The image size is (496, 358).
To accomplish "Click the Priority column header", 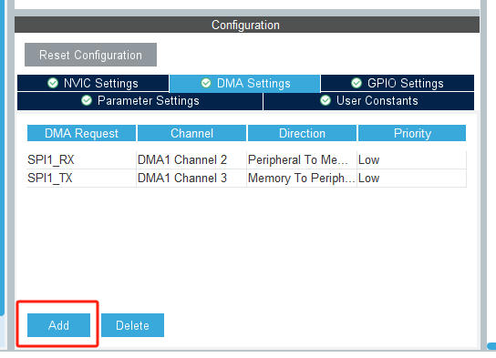I will pos(412,133).
